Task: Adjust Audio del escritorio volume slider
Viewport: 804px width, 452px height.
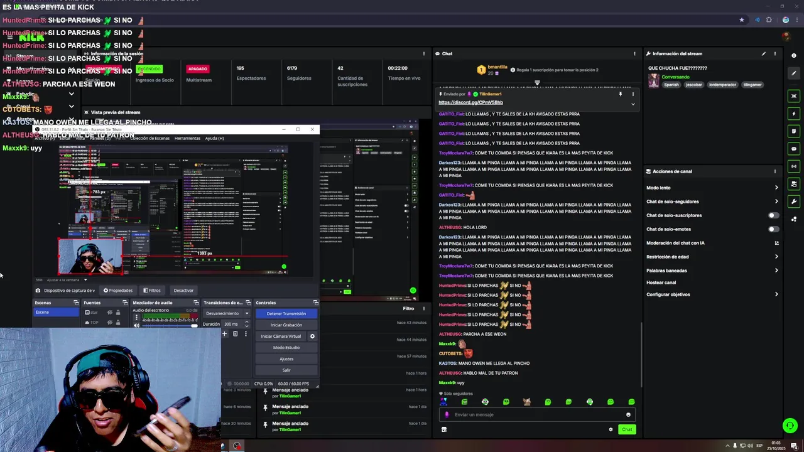Action: (170, 325)
